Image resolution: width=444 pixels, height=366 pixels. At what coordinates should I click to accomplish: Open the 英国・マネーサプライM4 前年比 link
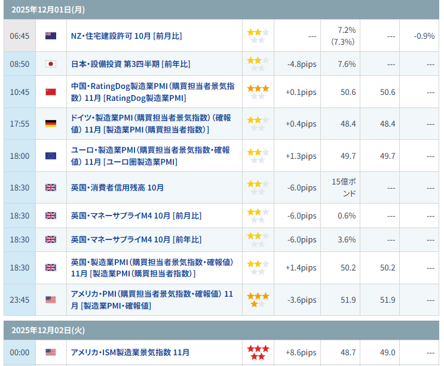(x=136, y=239)
